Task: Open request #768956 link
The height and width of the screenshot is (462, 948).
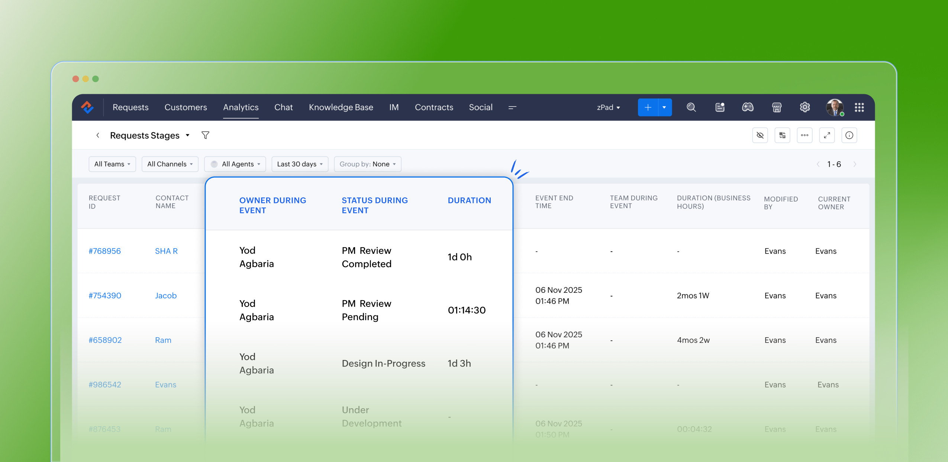Action: tap(105, 251)
